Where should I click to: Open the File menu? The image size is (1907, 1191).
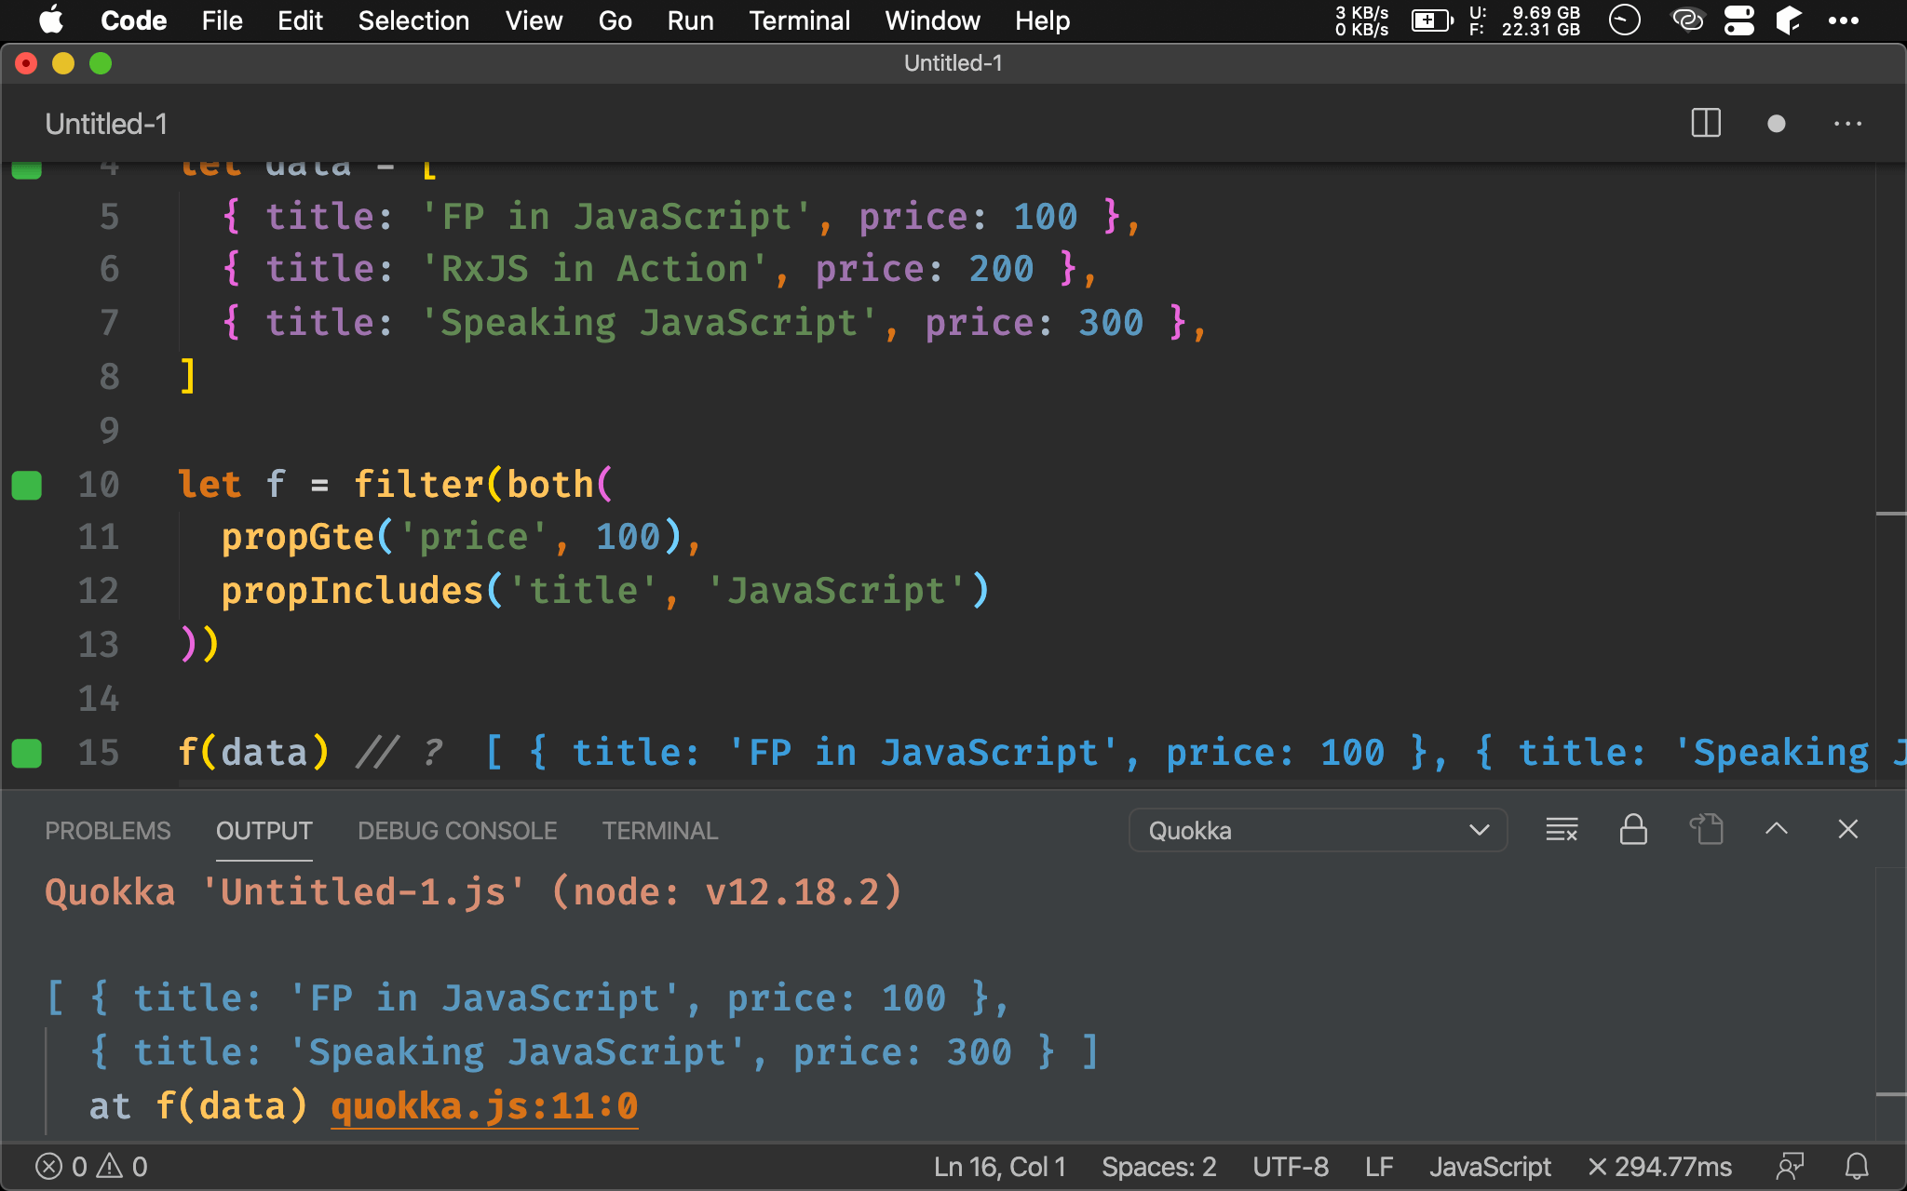222,20
